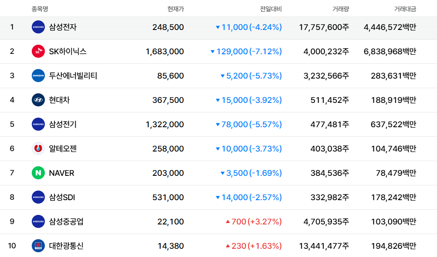The image size is (437, 257).
Task: Click the trade value 6,838,968백만
Action: click(390, 51)
